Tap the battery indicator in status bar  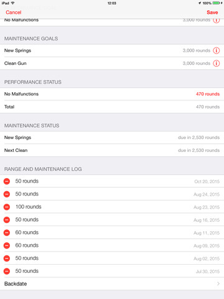pos(216,3)
